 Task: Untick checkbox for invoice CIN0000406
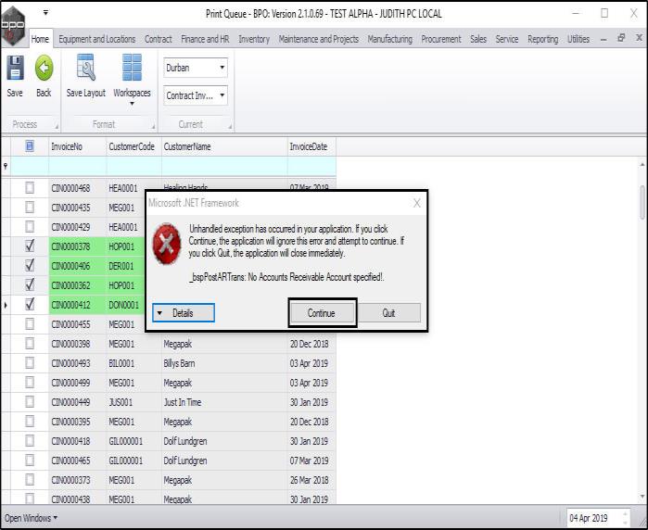[x=30, y=266]
